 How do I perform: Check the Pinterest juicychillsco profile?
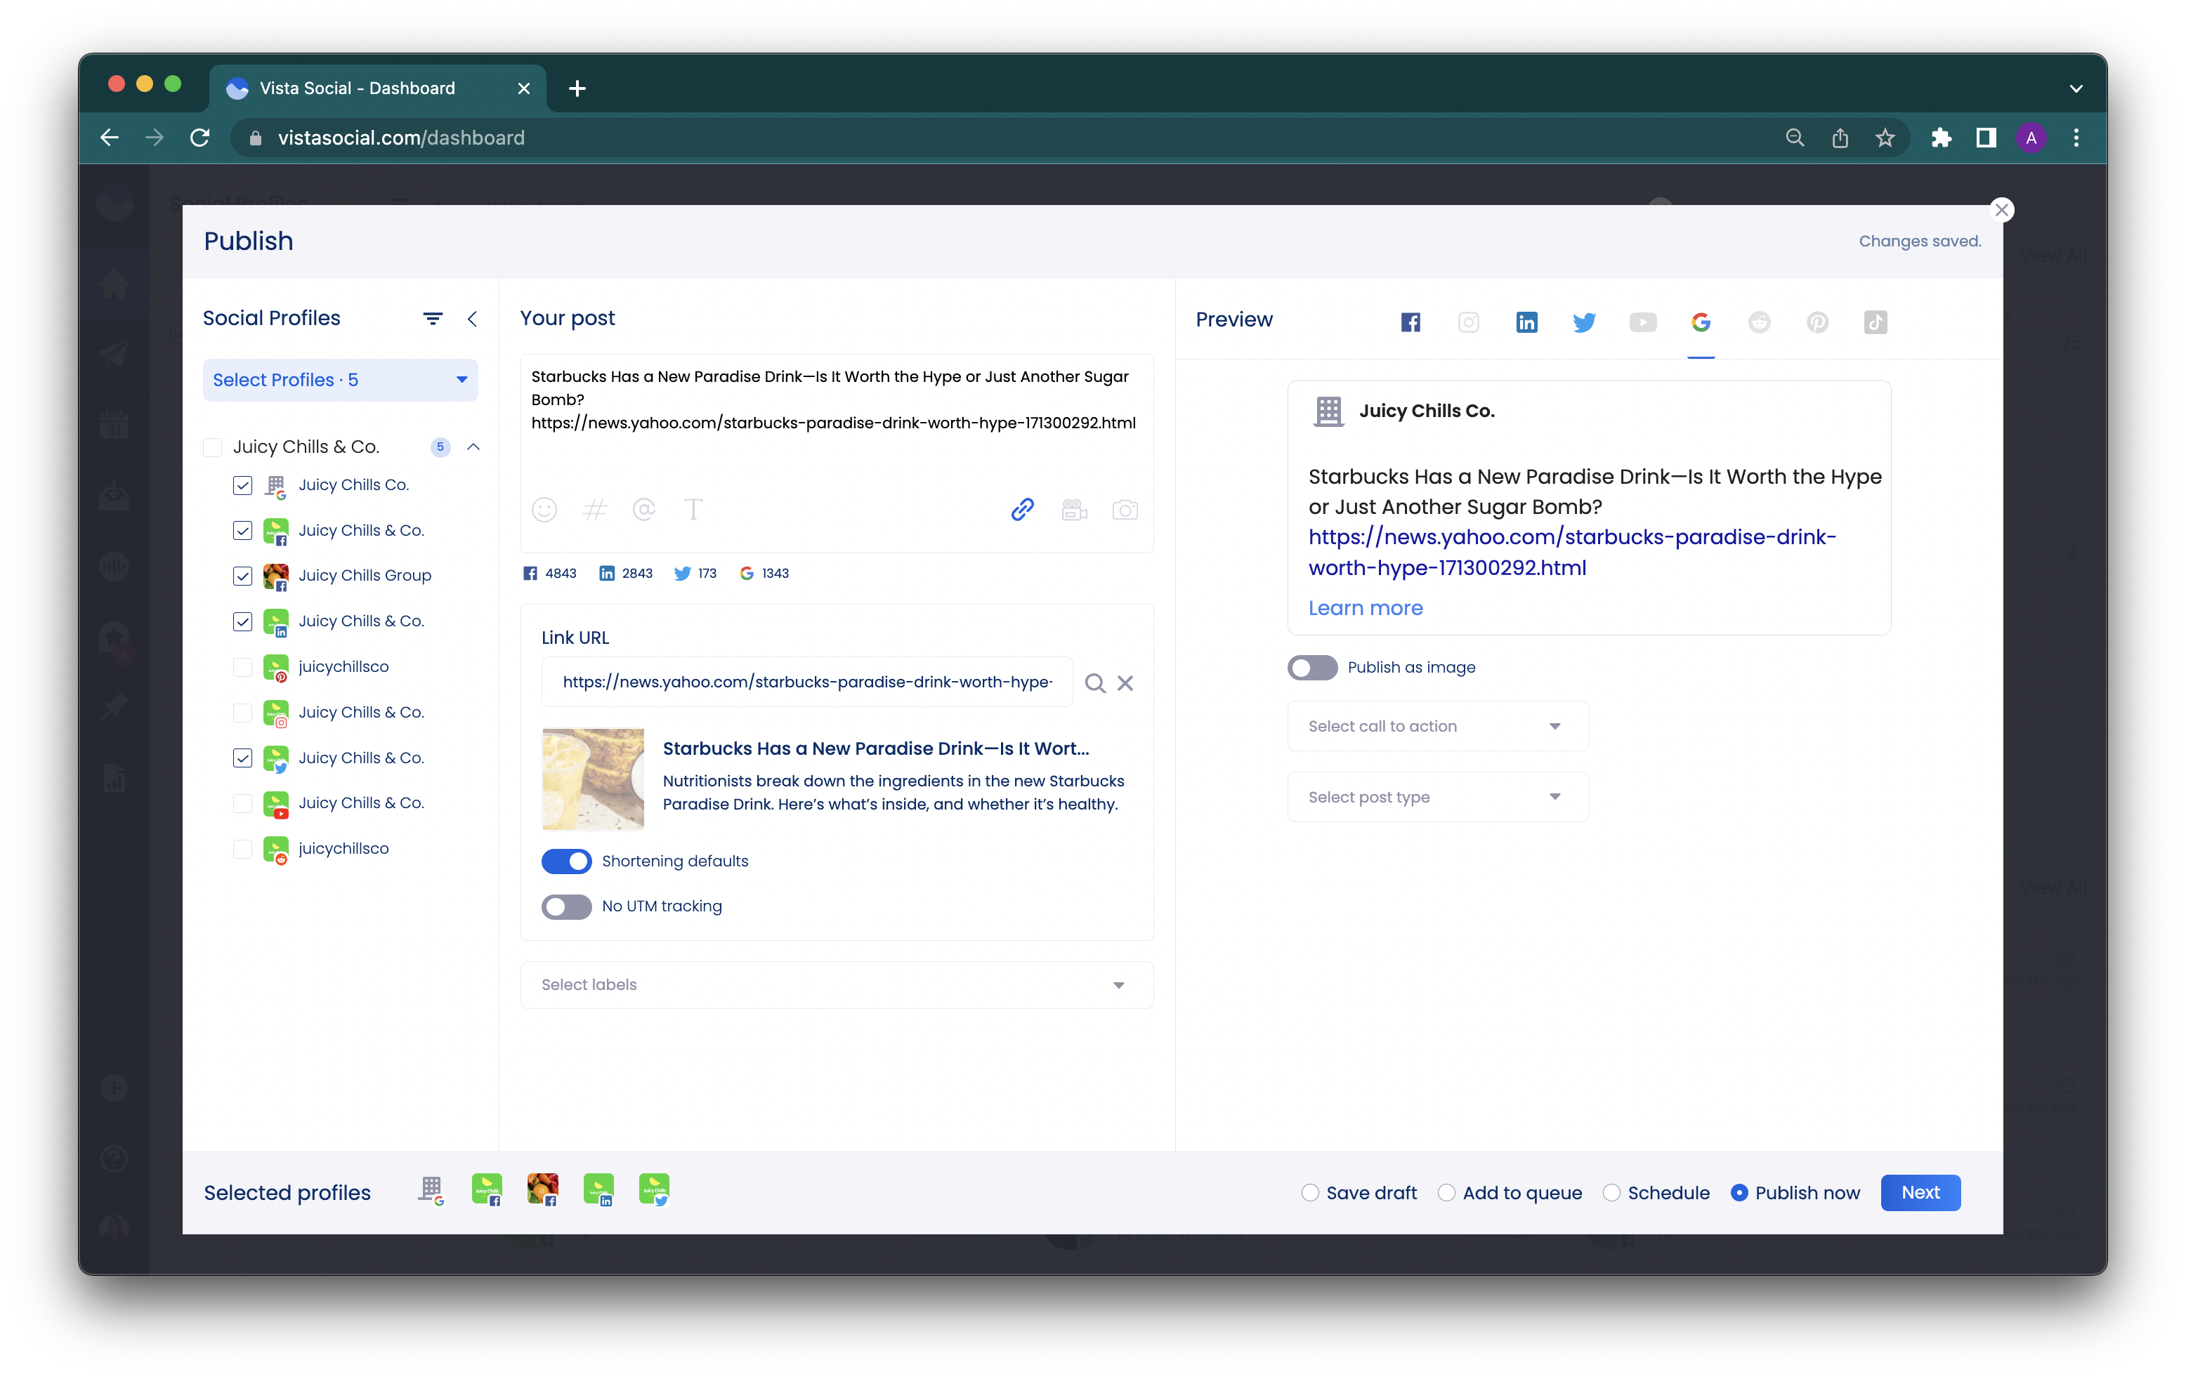(x=242, y=667)
